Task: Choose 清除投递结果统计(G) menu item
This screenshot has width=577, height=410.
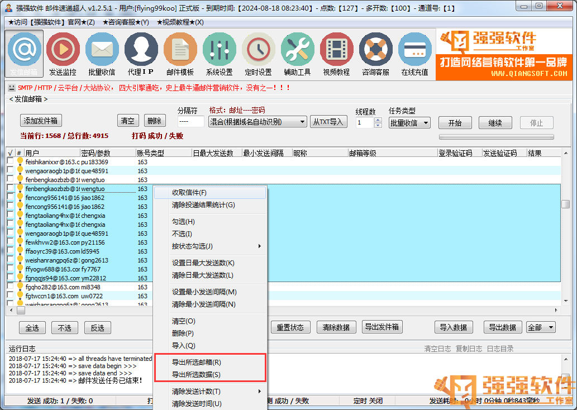Action: tap(210, 205)
